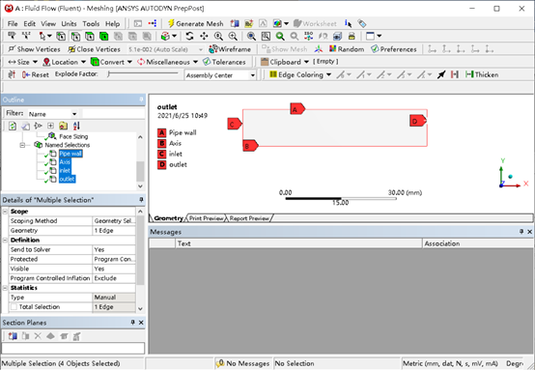Click the refresh icon in Outline toolbar
The height and width of the screenshot is (370, 535).
point(13,126)
